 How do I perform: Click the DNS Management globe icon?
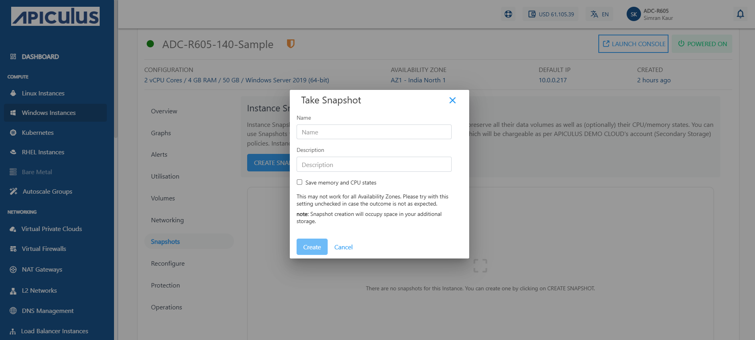(x=13, y=311)
